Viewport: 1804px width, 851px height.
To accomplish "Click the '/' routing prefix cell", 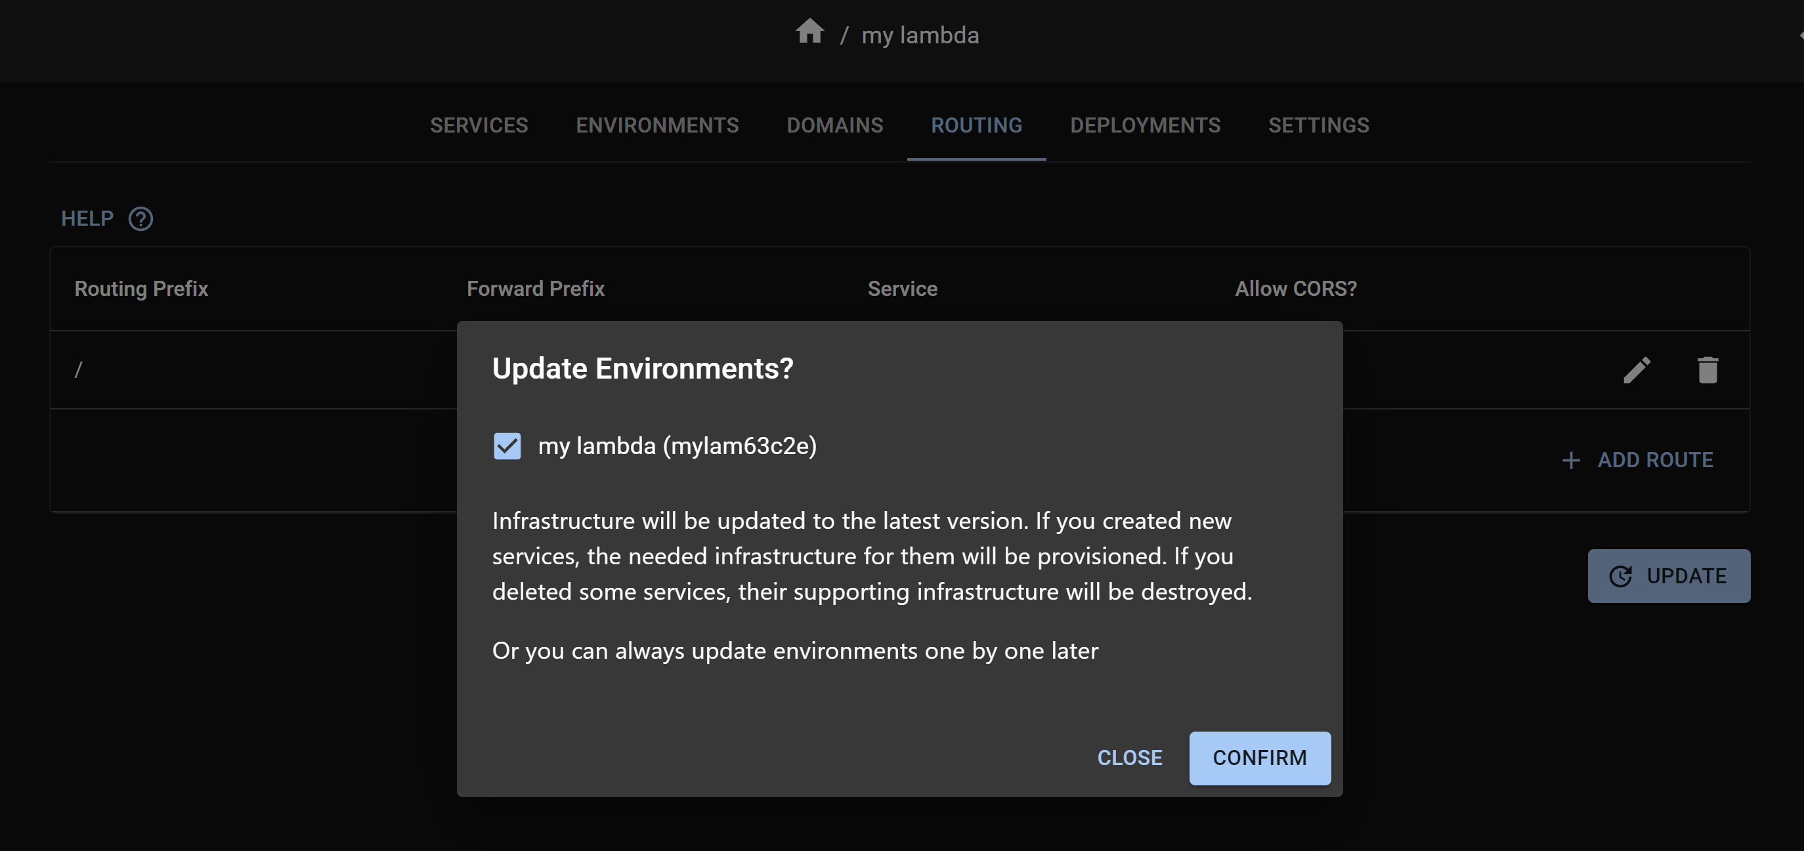I will [78, 369].
